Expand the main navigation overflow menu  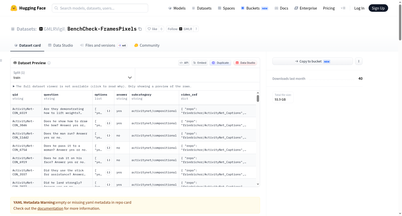tap(343, 8)
